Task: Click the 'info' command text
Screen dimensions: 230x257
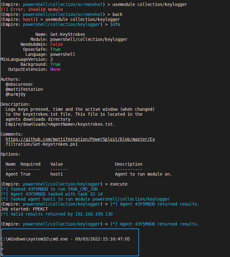Action: tap(115, 24)
